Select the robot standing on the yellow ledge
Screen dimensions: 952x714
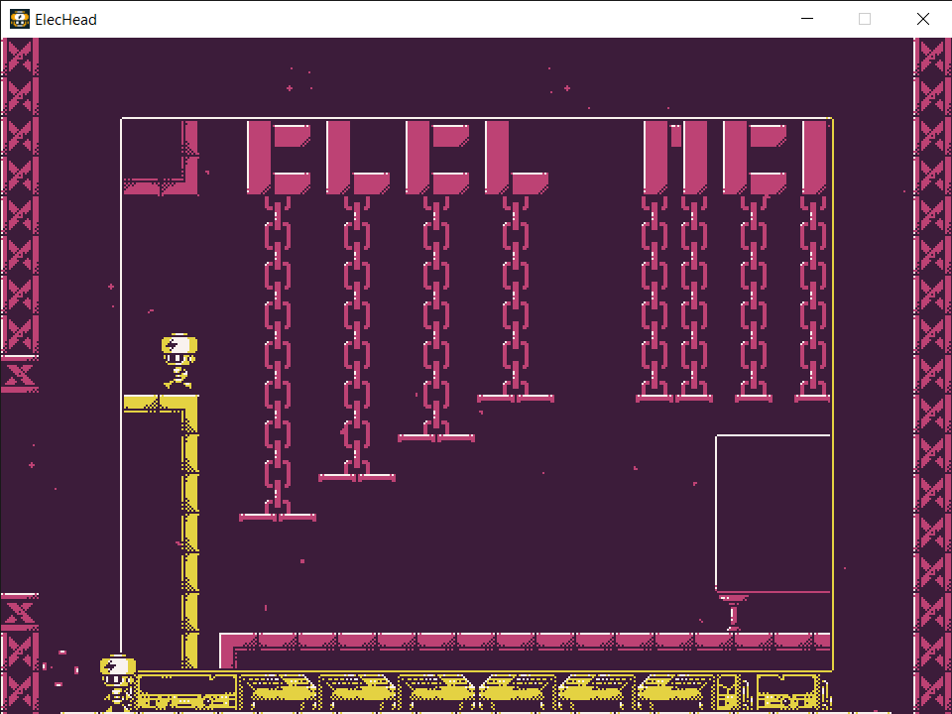coord(178,361)
